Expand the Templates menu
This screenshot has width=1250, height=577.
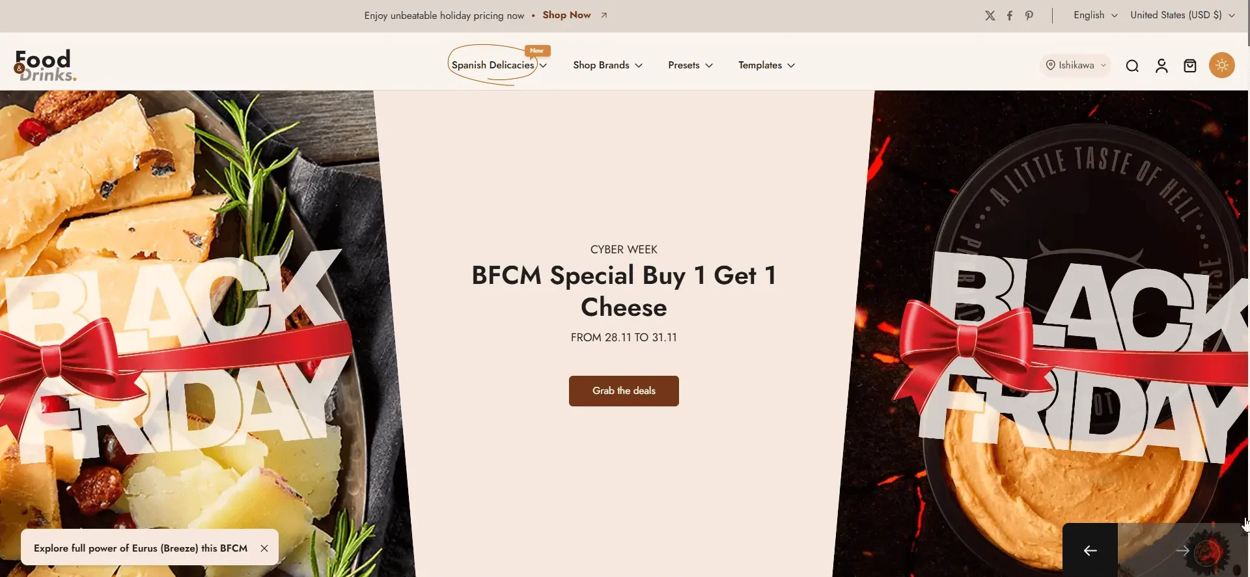(x=766, y=65)
